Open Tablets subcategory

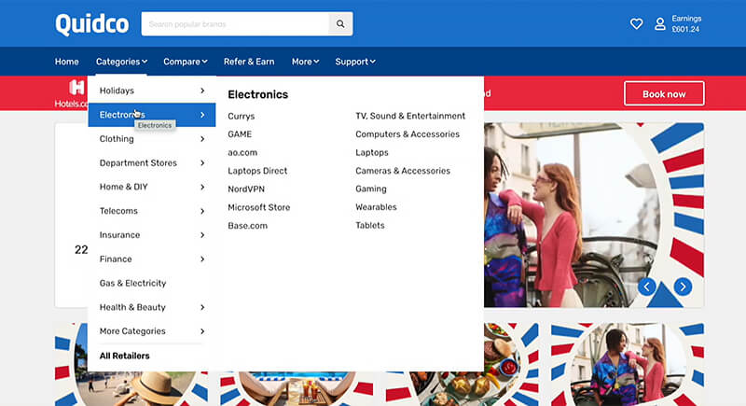pos(369,226)
